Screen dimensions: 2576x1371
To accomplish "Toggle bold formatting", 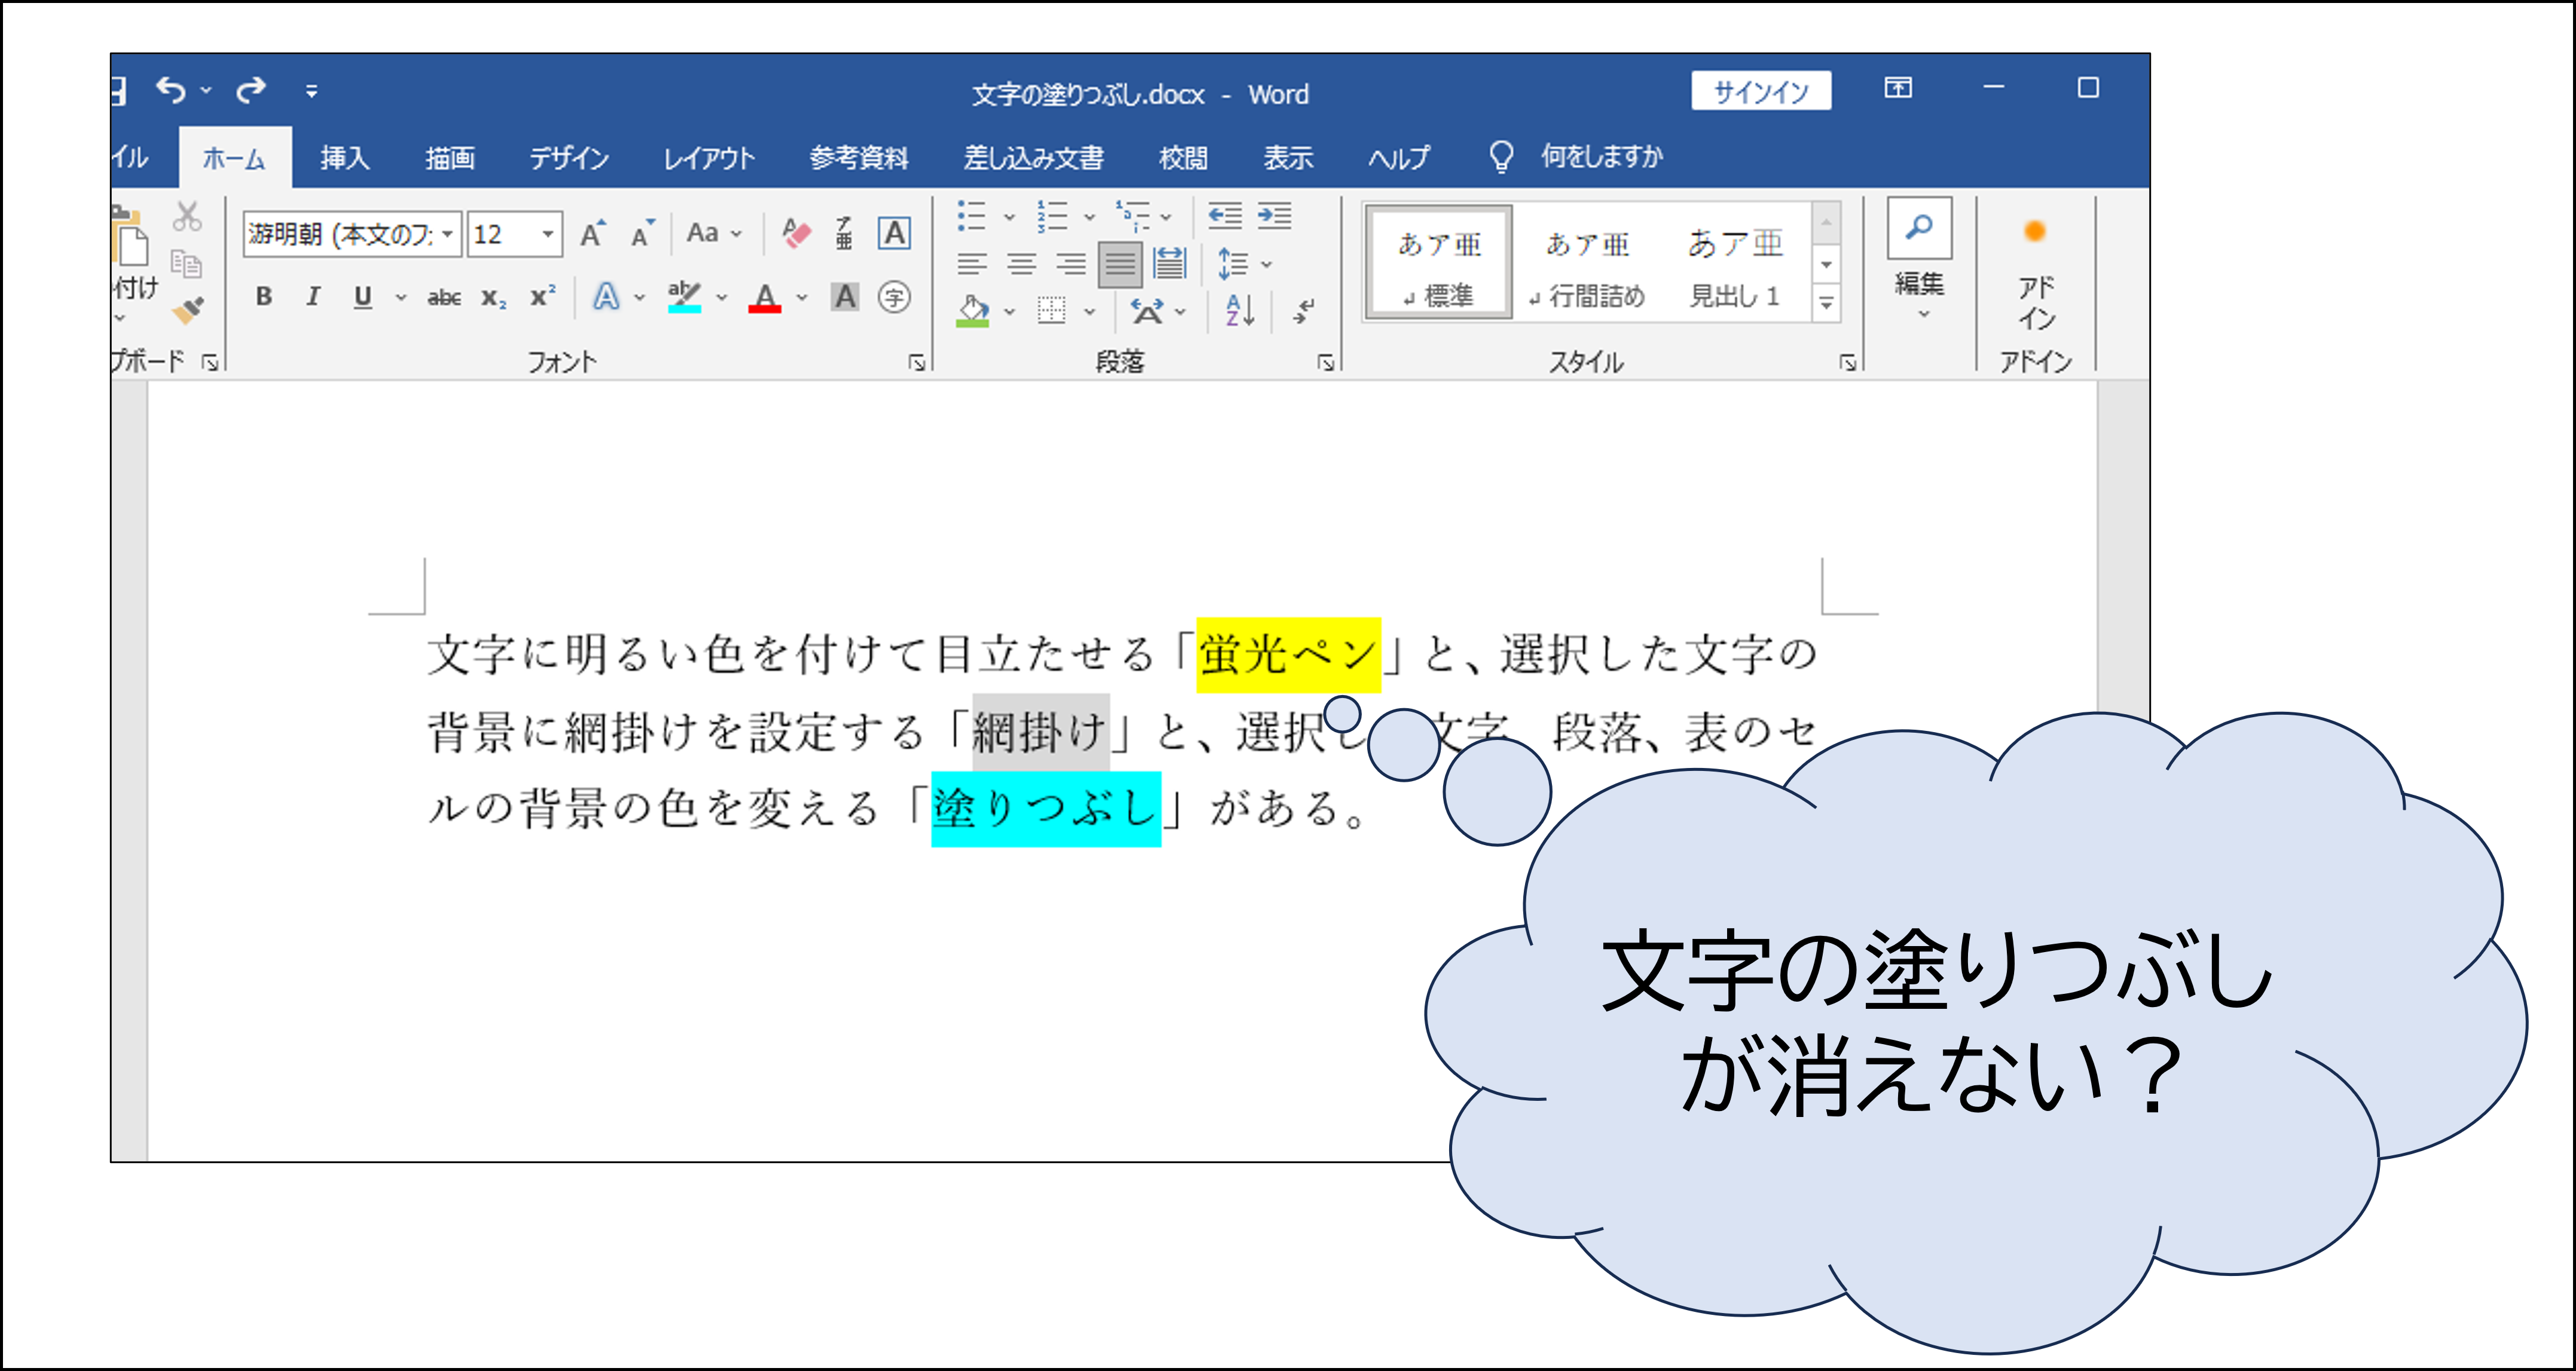I will (x=264, y=297).
